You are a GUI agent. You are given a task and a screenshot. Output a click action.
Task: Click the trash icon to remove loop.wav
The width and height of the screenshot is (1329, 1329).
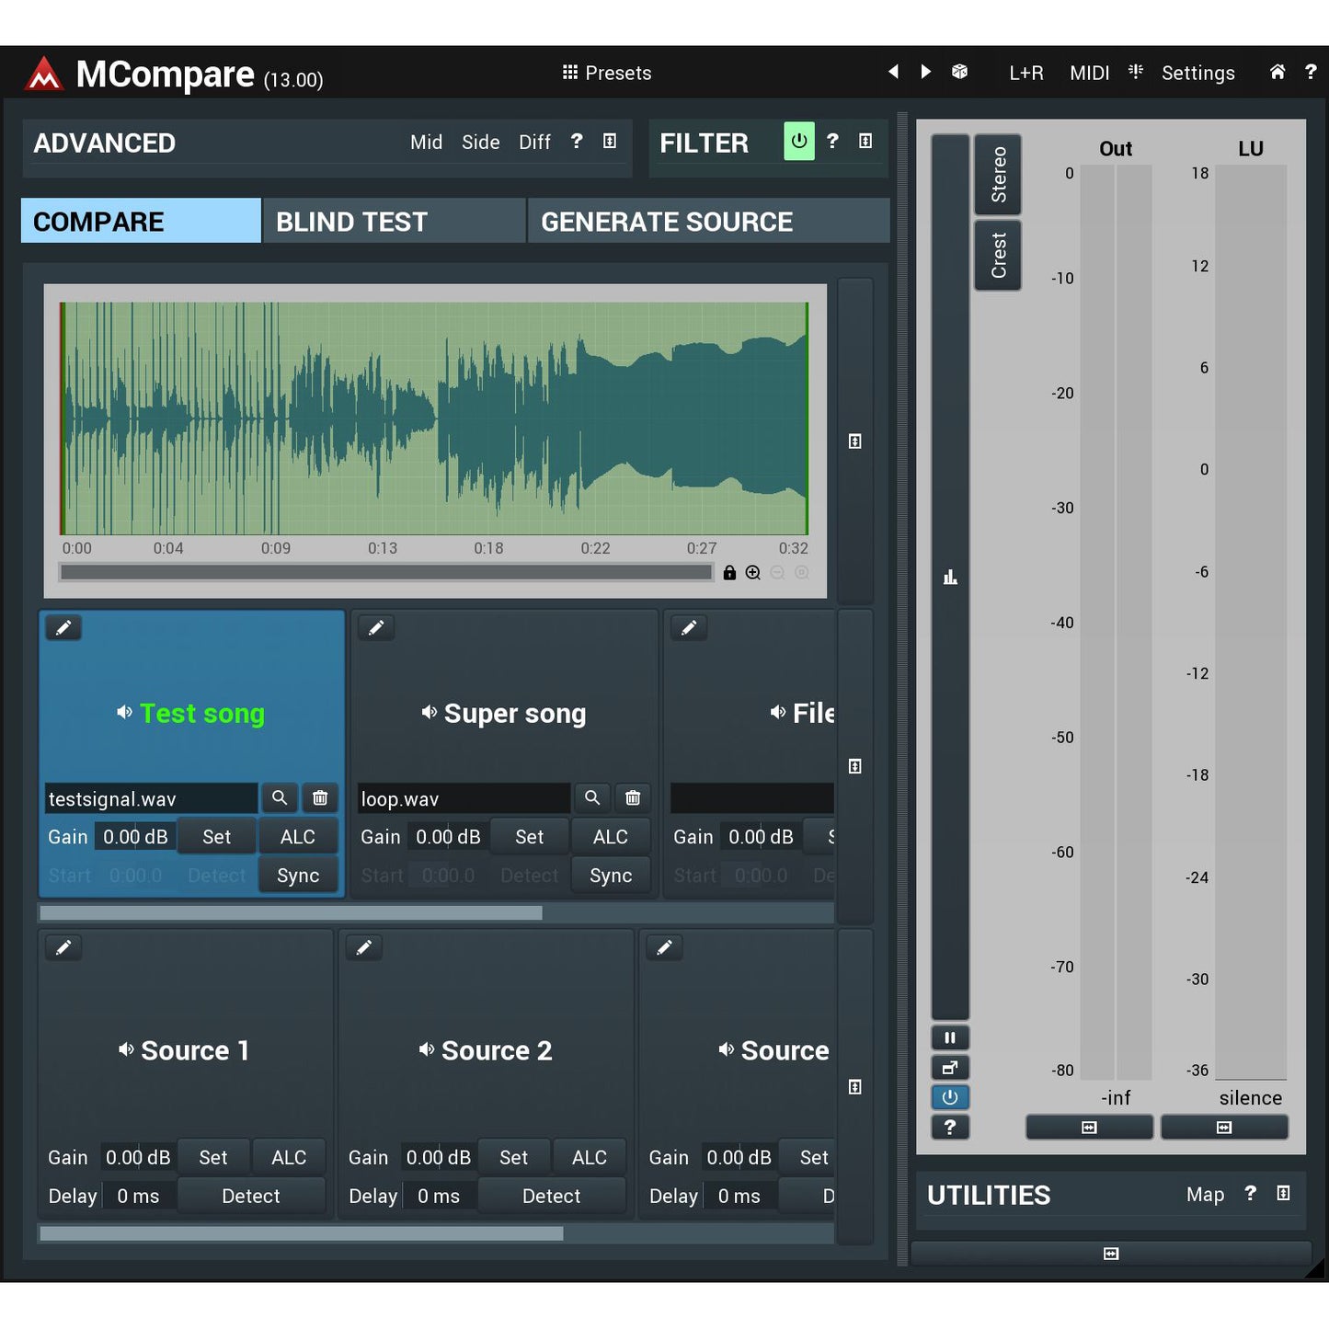(x=632, y=797)
